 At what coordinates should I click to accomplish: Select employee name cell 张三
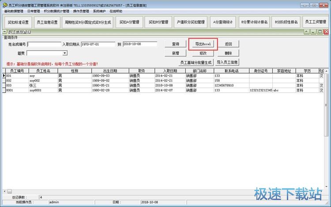pos(43,85)
